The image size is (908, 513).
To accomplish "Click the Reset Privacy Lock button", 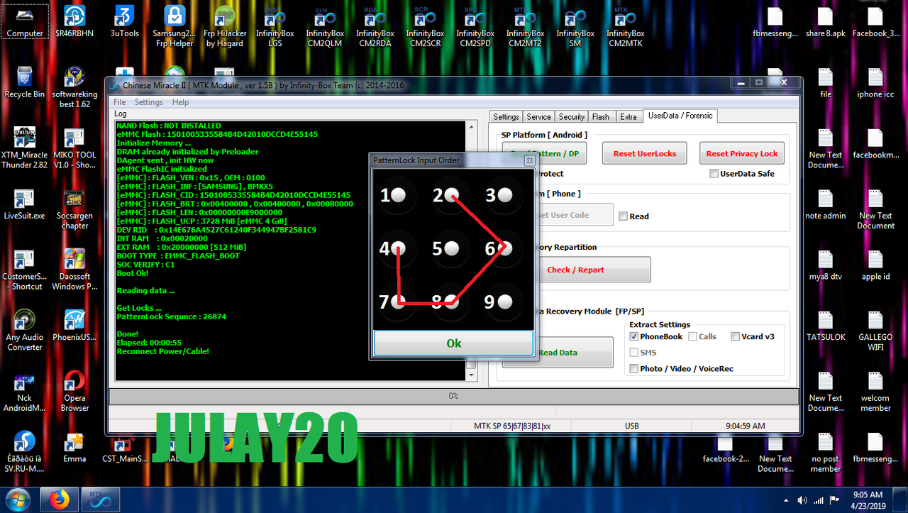I will pyautogui.click(x=742, y=153).
